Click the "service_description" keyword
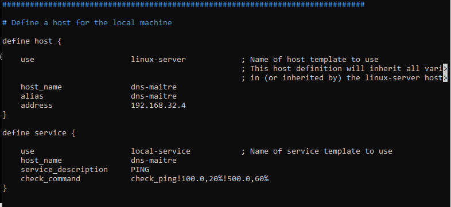Viewport: 451px width, 207px height. tap(64, 170)
